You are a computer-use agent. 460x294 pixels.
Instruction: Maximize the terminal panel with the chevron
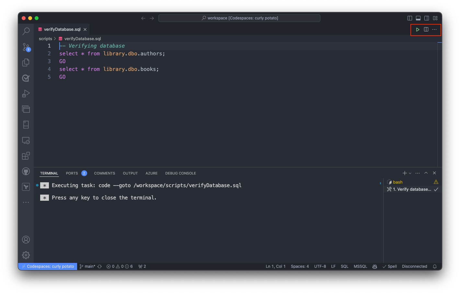tap(426, 173)
